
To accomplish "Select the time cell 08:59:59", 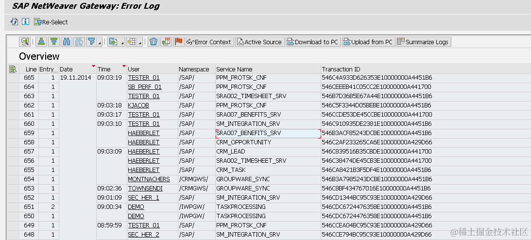I will [x=112, y=225].
